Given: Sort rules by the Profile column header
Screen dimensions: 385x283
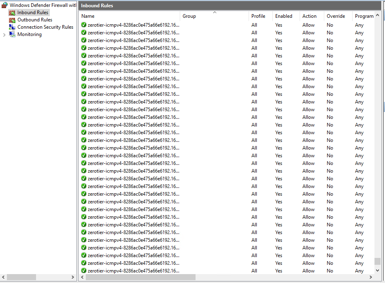Looking at the screenshot, I should (261, 16).
